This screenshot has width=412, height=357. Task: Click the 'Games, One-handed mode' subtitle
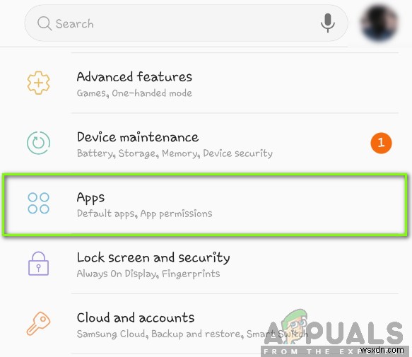pos(134,93)
